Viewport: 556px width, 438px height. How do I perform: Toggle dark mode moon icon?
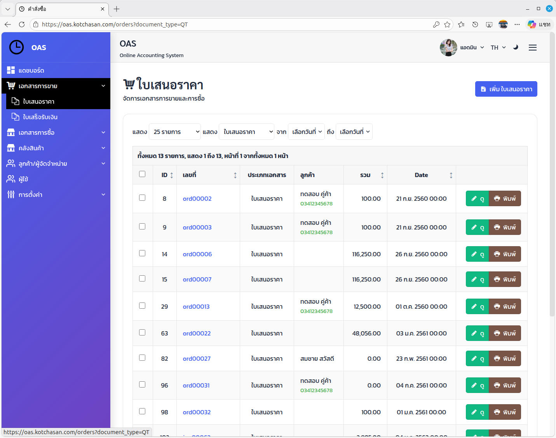pyautogui.click(x=516, y=47)
